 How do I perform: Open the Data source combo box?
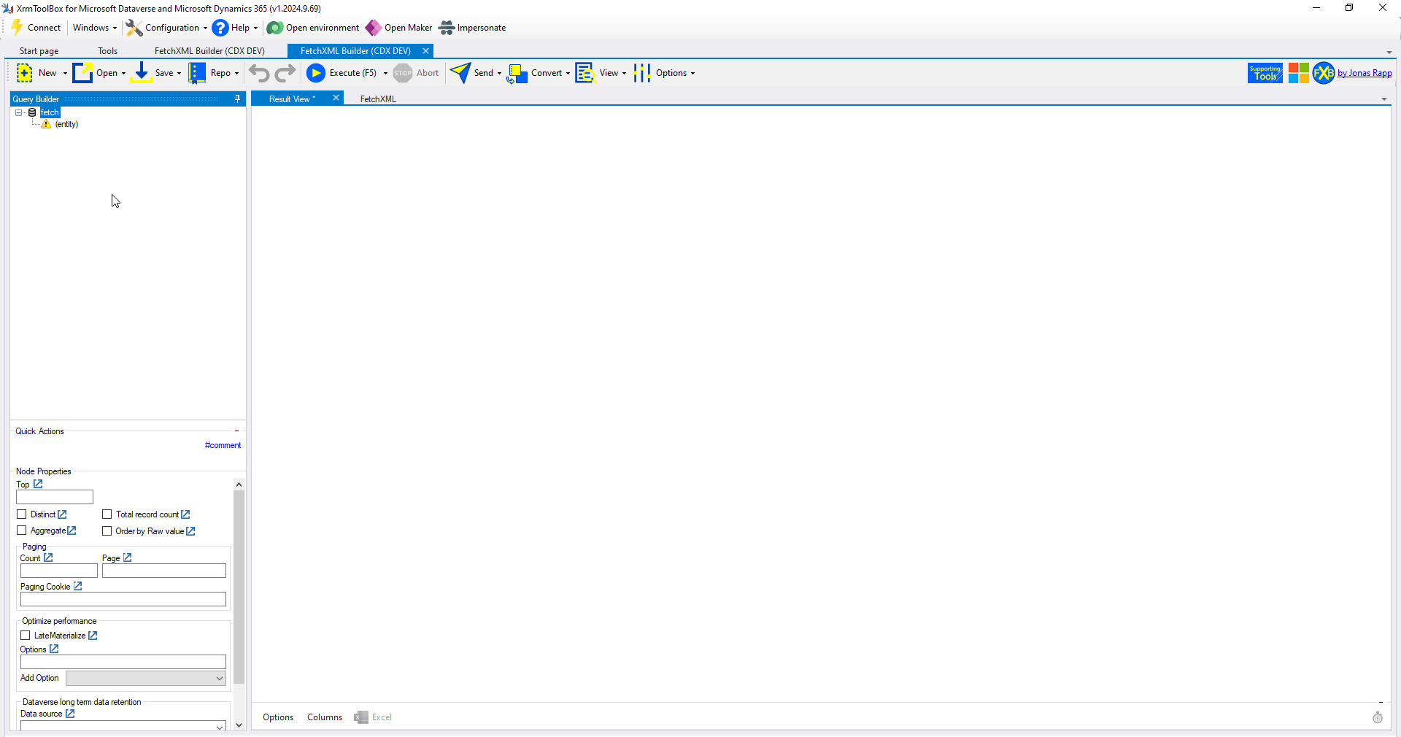click(123, 727)
